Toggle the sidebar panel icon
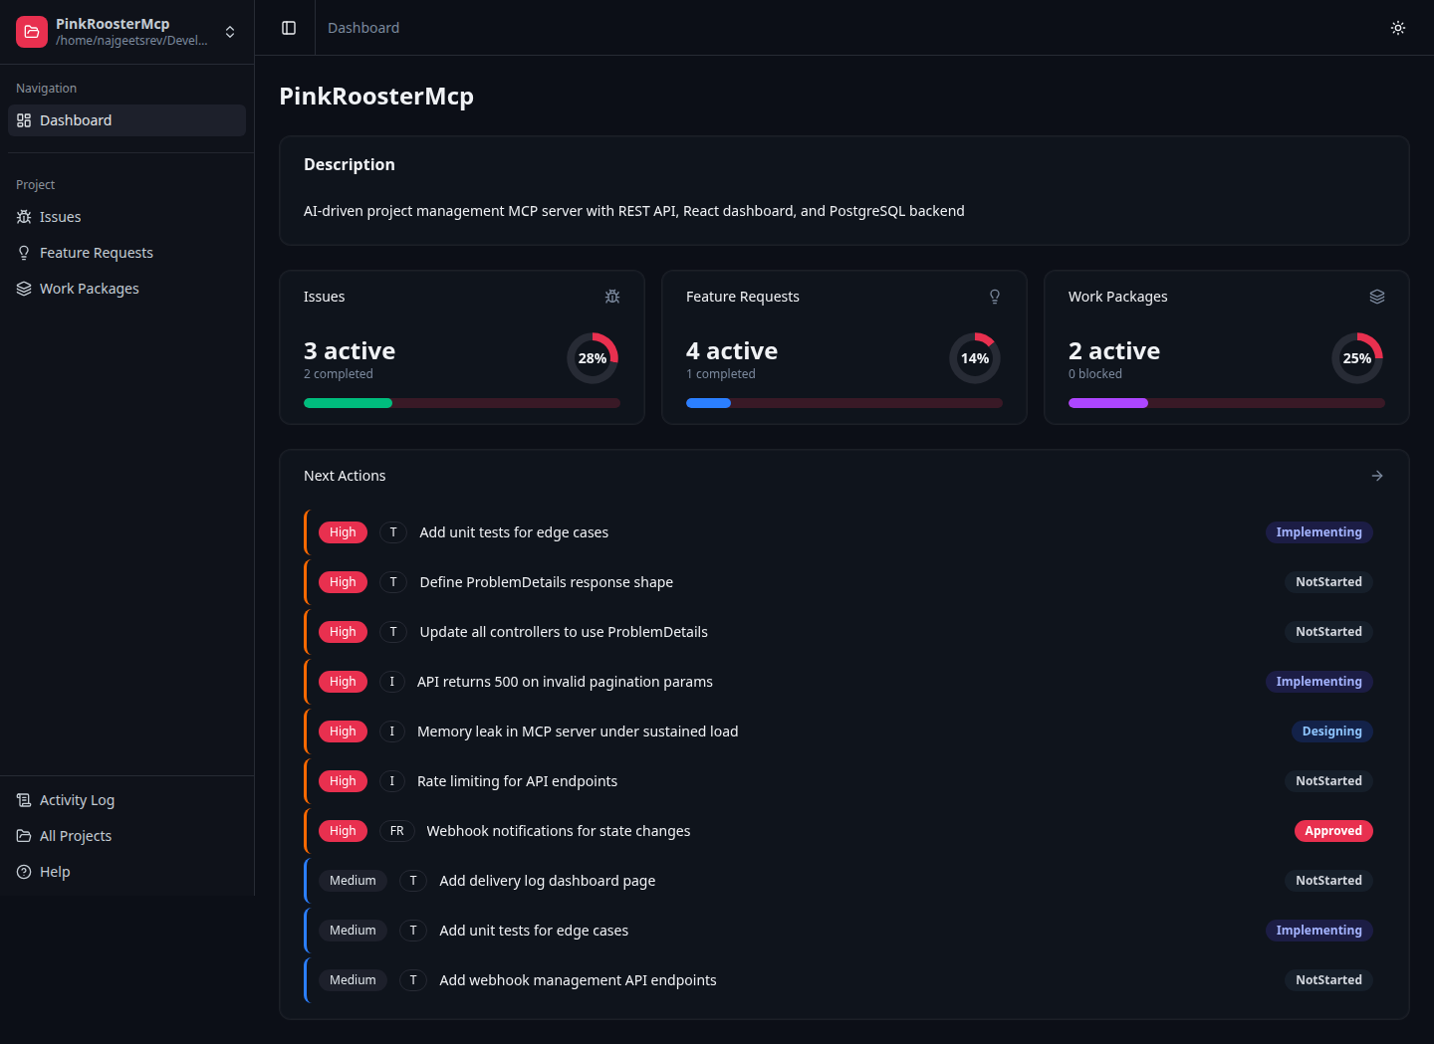The width and height of the screenshot is (1434, 1044). tap(289, 28)
